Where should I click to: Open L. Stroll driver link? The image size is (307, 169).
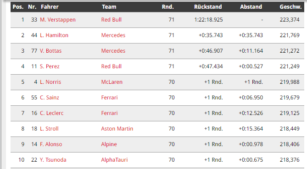(50, 129)
